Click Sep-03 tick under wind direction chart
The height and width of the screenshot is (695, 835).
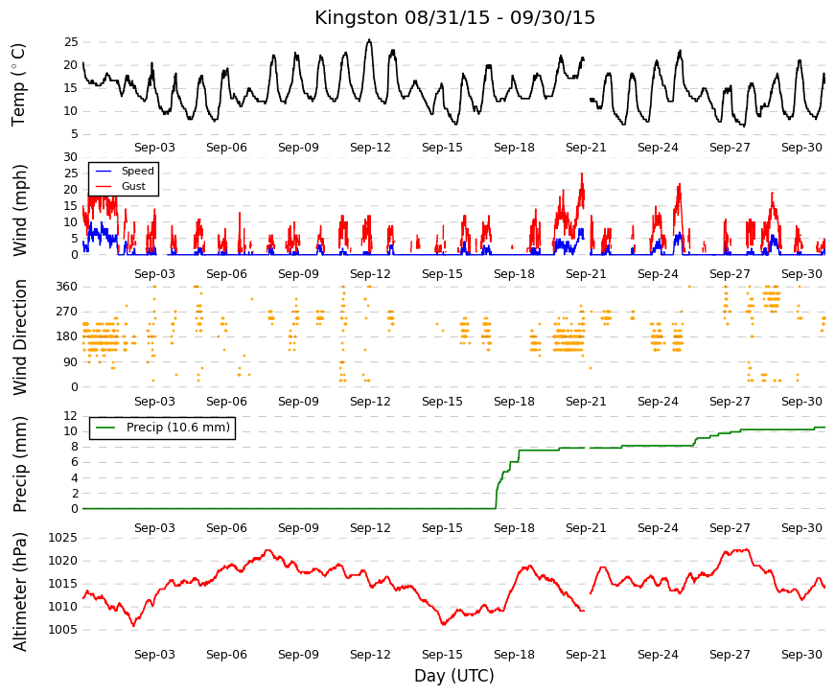pyautogui.click(x=154, y=401)
